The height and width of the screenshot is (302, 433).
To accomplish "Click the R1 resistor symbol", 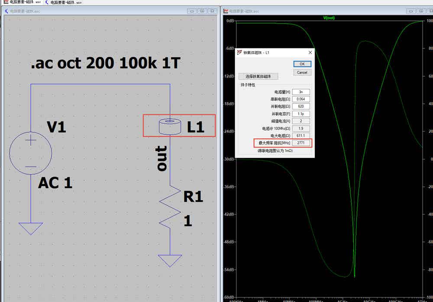I will pos(170,207).
